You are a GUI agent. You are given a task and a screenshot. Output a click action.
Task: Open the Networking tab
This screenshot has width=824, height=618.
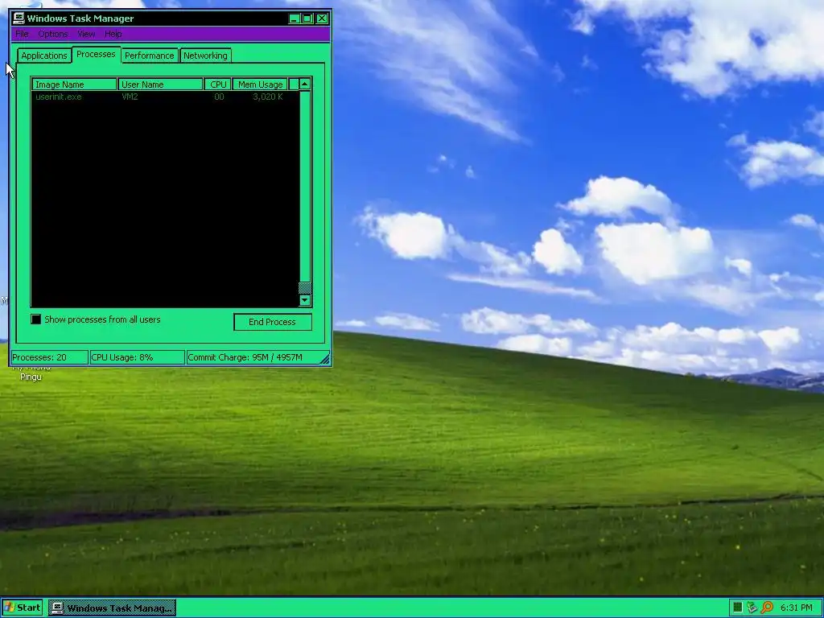coord(205,56)
